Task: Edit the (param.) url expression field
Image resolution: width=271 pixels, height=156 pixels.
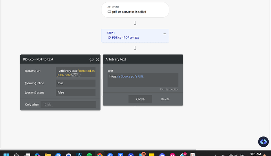Action: 76,72
